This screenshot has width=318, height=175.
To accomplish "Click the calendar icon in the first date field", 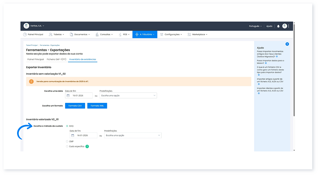I will 68,95.
